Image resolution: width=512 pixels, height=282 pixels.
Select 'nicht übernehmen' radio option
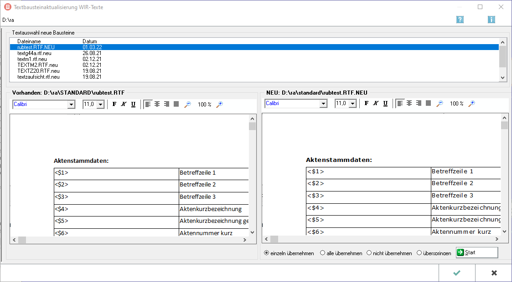(x=389, y=253)
